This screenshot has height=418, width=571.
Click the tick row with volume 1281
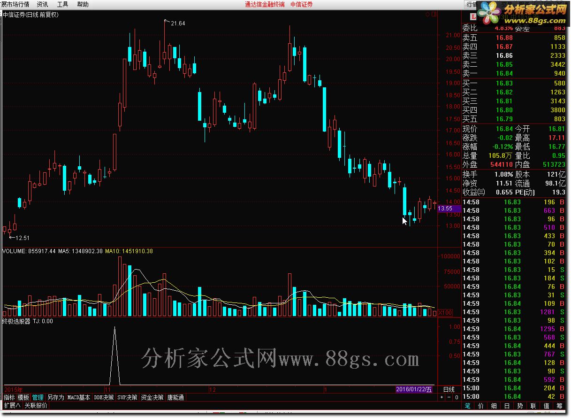pyautogui.click(x=514, y=312)
